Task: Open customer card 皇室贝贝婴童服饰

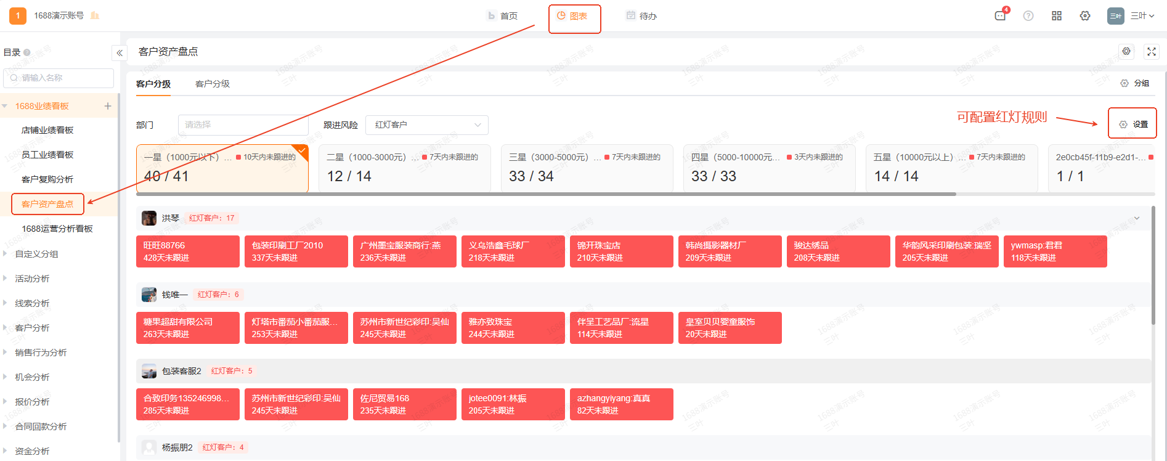Action: click(x=730, y=328)
